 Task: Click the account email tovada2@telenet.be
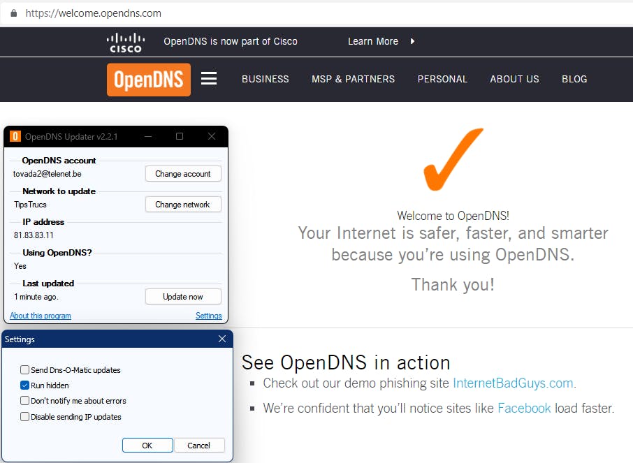pos(48,174)
